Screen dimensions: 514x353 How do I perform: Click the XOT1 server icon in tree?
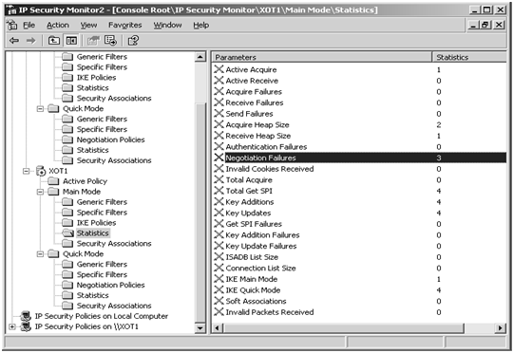pyautogui.click(x=41, y=171)
